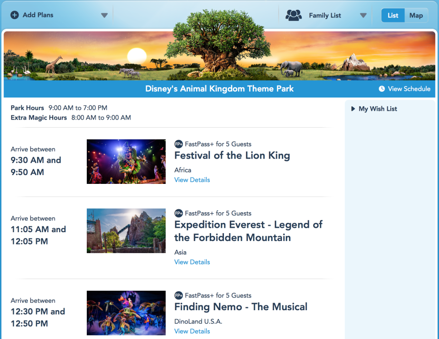View Details for Expedition Everest
The image size is (439, 339).
point(192,262)
